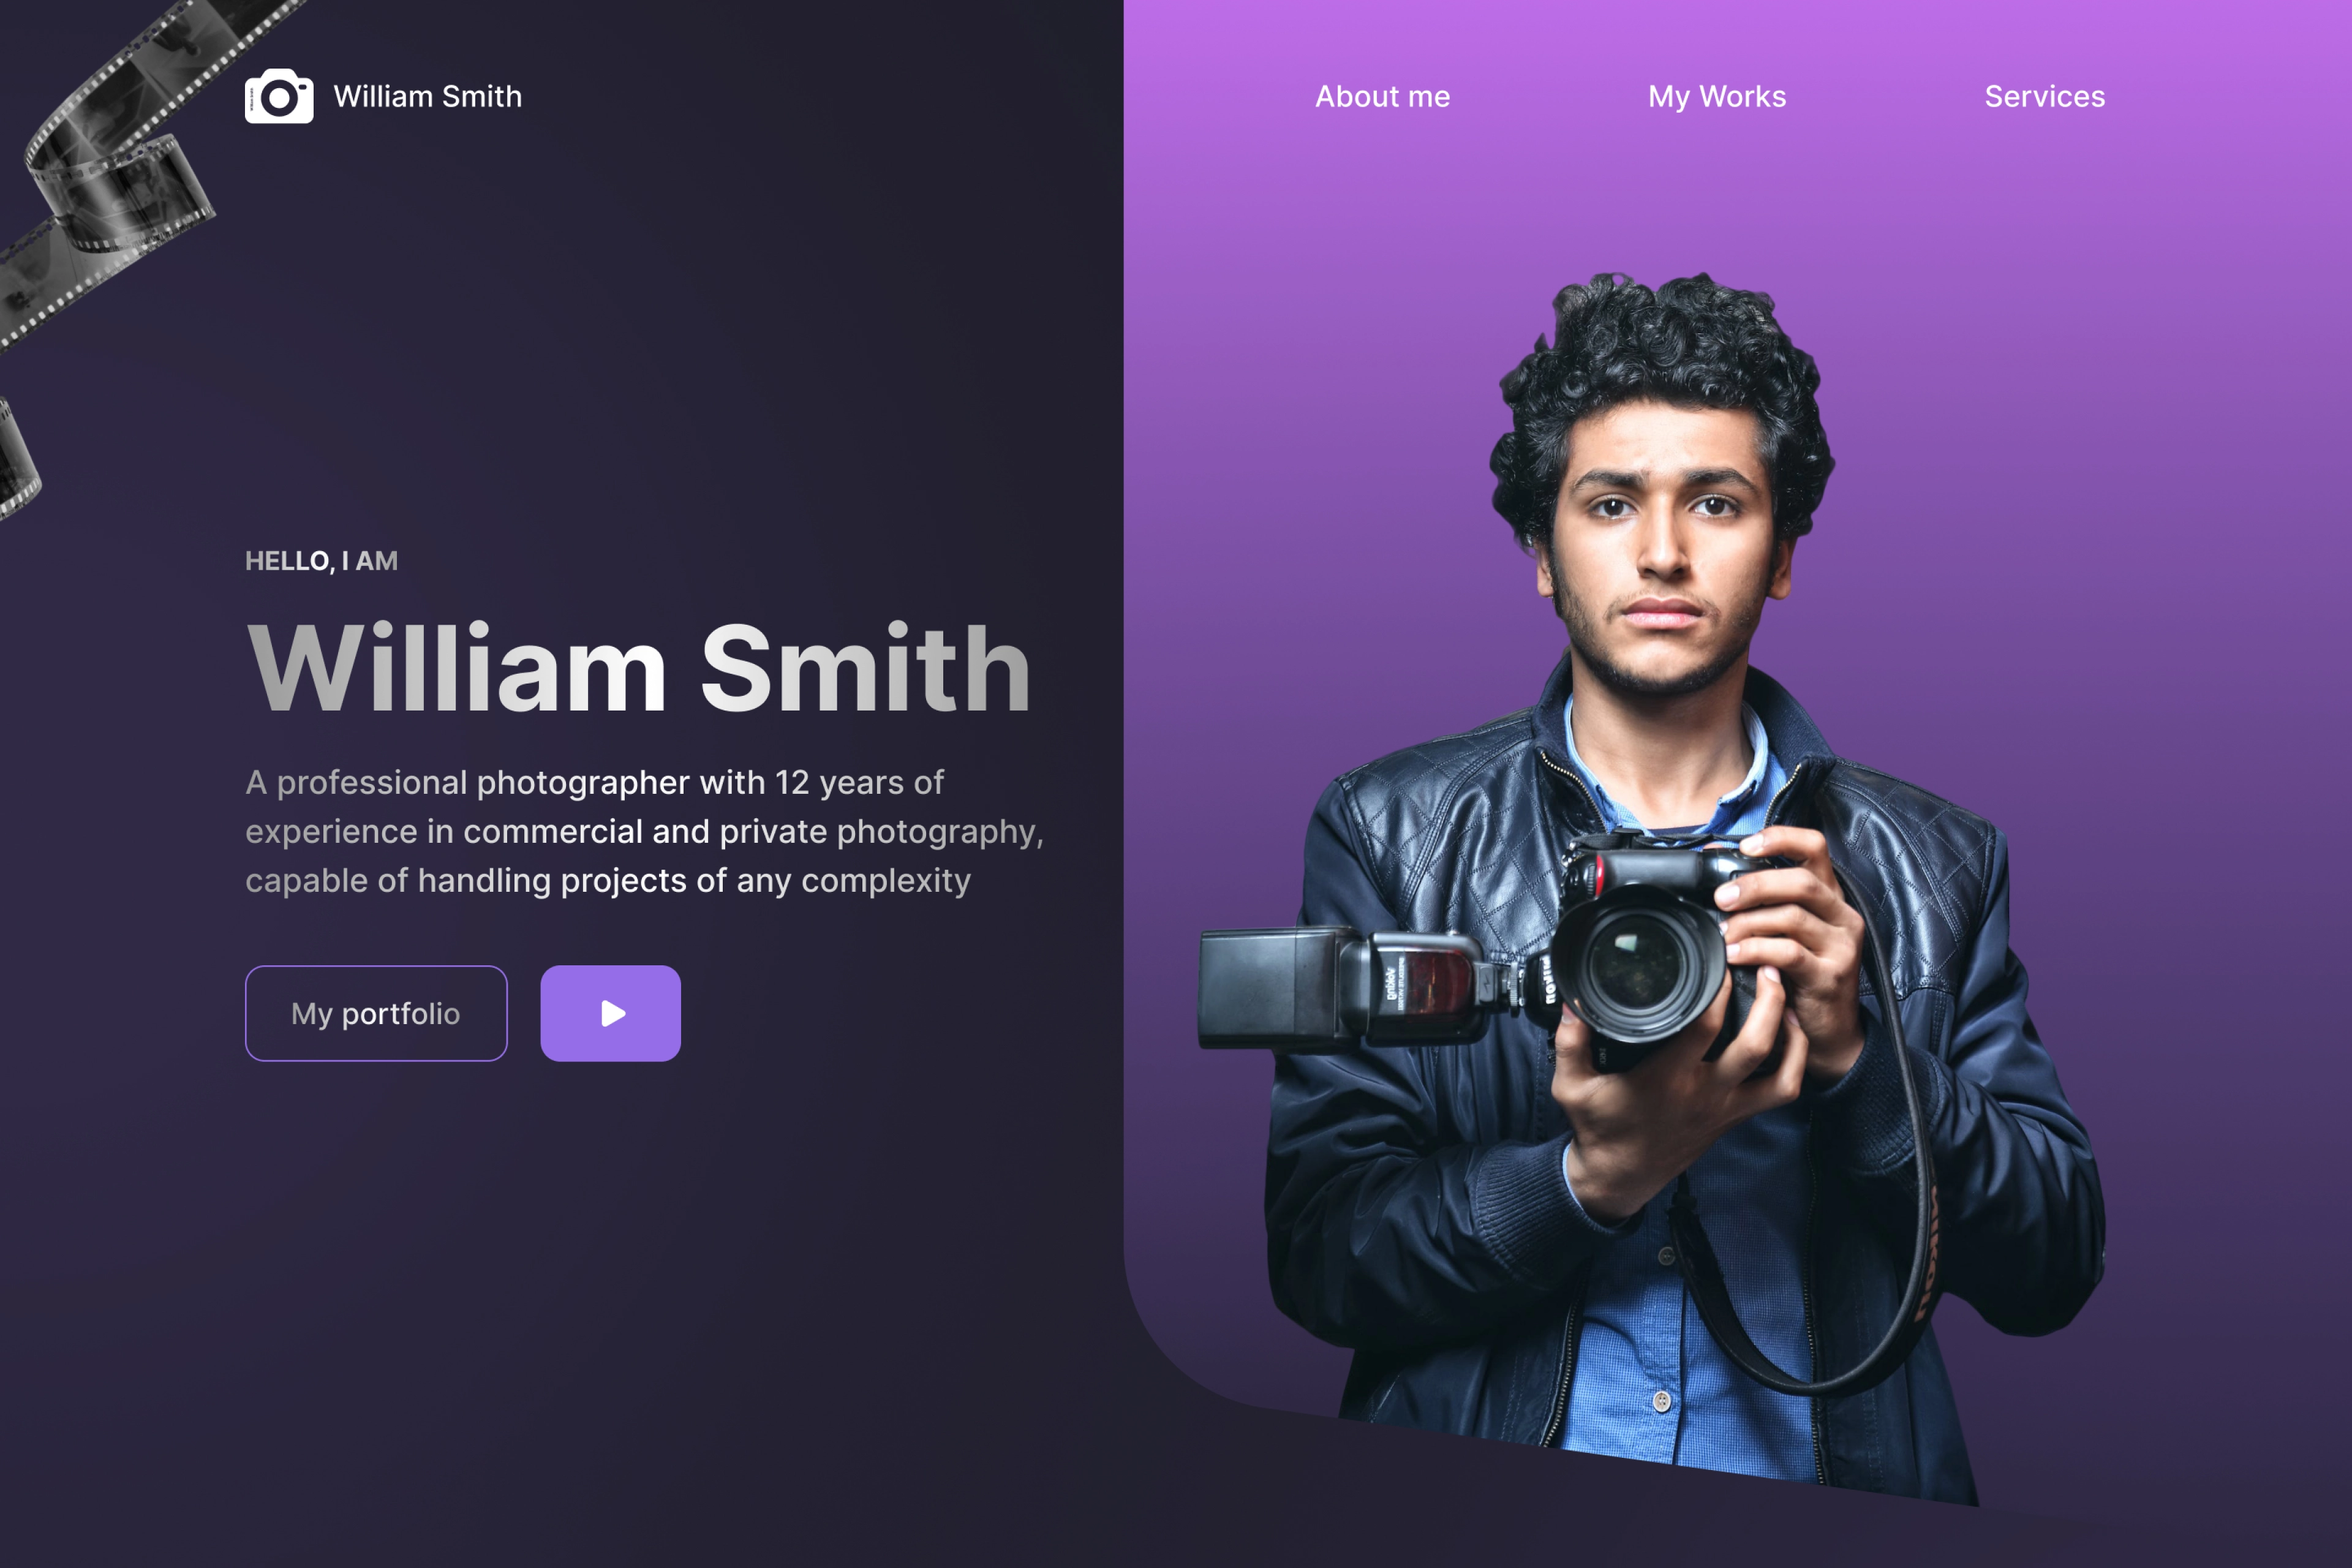Click the white camera logo icon
Screen dimensions: 2352x1568
tap(279, 96)
